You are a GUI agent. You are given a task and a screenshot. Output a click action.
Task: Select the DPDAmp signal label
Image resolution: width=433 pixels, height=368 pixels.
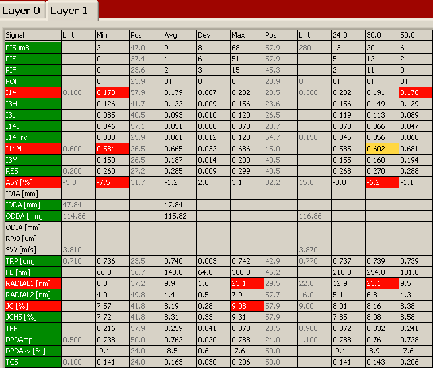(33, 340)
